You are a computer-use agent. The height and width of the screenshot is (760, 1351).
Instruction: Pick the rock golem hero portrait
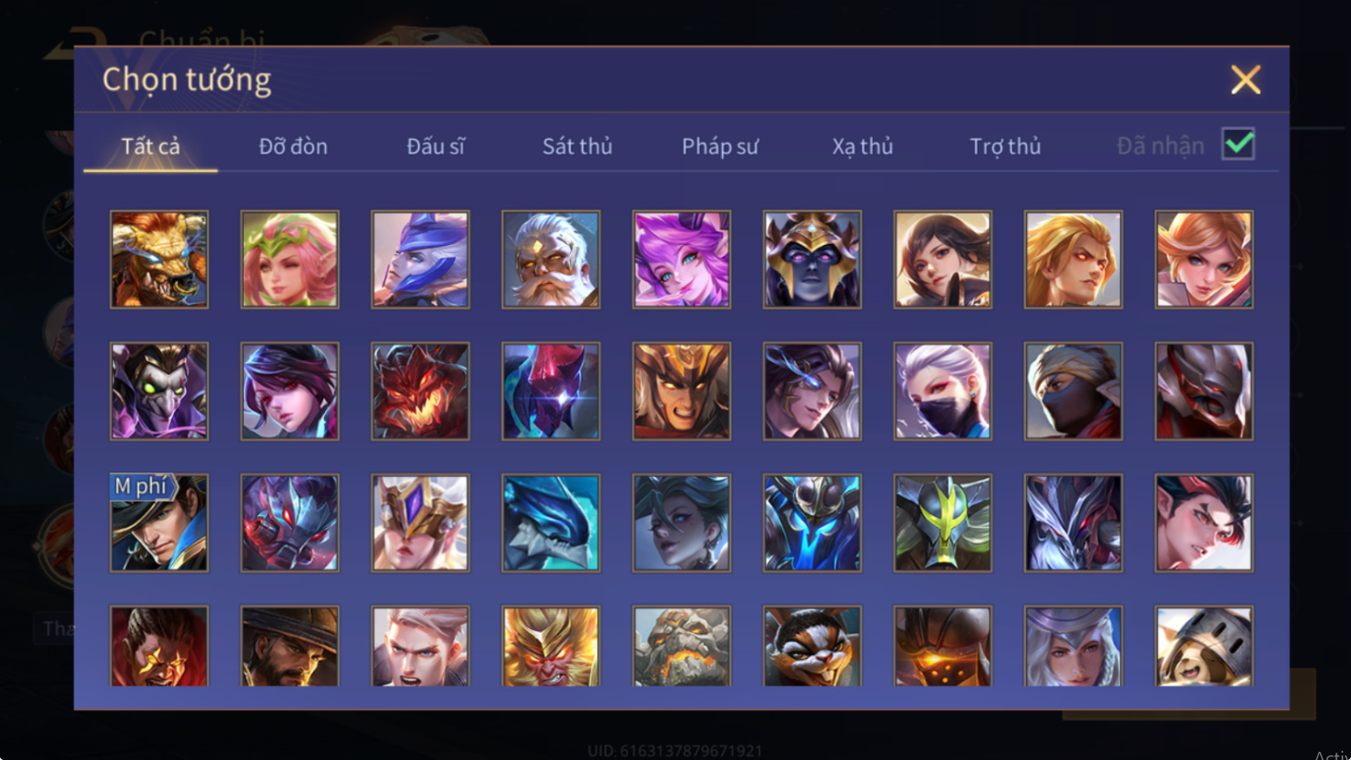pyautogui.click(x=682, y=645)
